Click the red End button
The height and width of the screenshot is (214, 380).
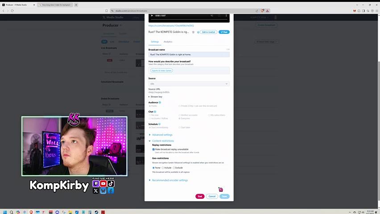(x=200, y=196)
